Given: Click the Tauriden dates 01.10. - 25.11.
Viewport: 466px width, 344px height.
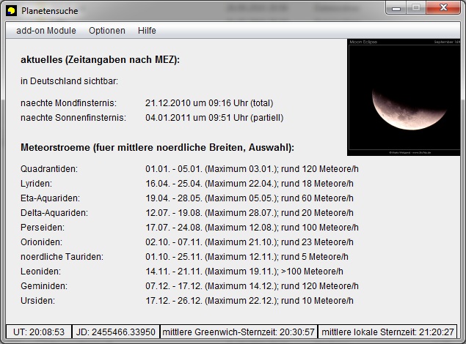Looking at the screenshot, I should coord(174,257).
